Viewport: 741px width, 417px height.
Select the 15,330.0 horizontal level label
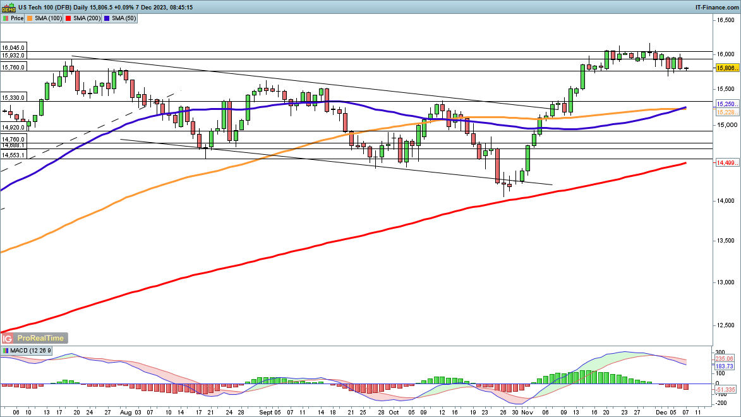(13, 98)
